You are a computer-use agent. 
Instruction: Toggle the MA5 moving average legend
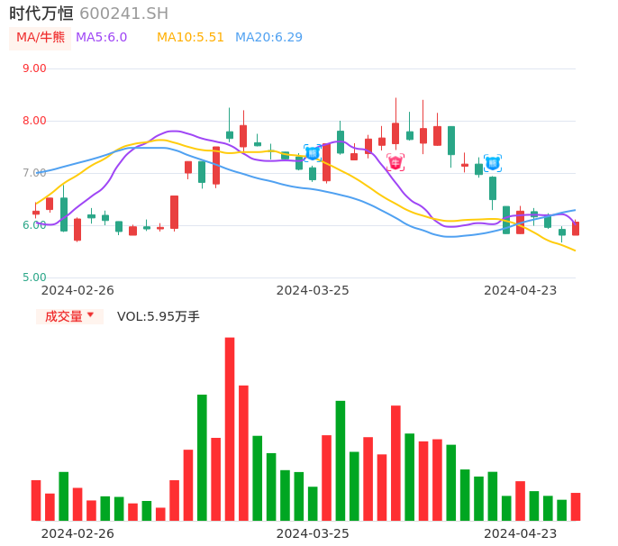101,37
